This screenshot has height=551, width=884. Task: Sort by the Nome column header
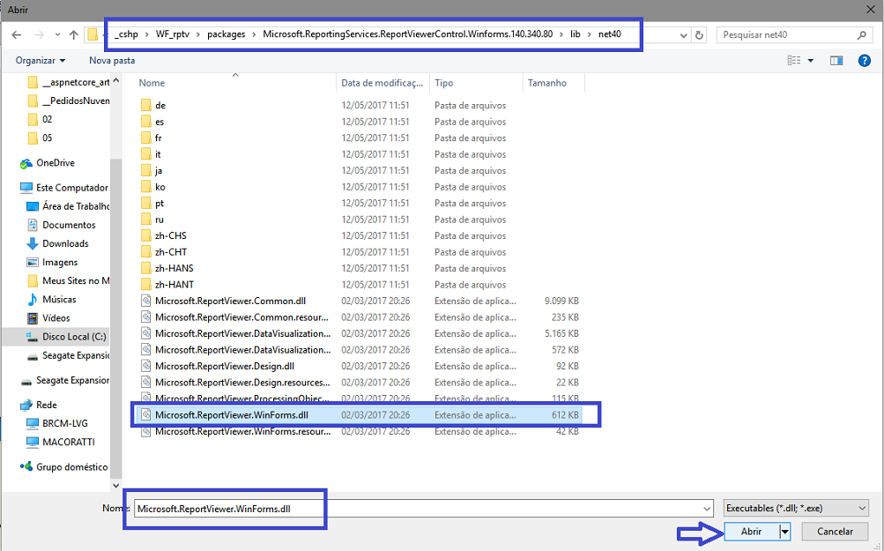(x=152, y=83)
